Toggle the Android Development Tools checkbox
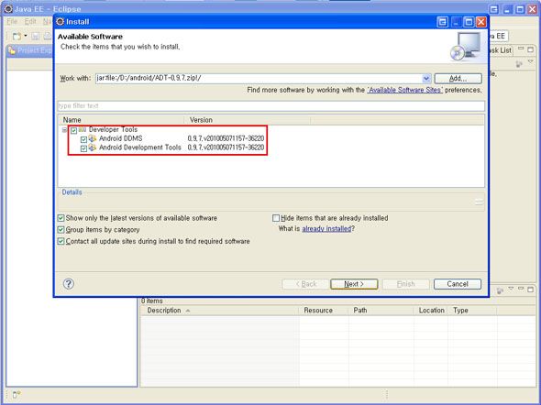 [x=83, y=148]
